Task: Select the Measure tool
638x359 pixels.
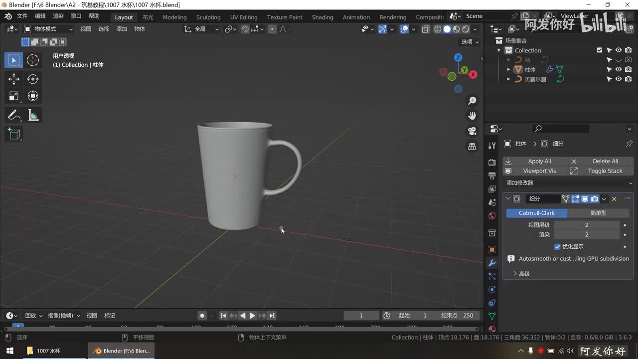Action: pyautogui.click(x=33, y=115)
